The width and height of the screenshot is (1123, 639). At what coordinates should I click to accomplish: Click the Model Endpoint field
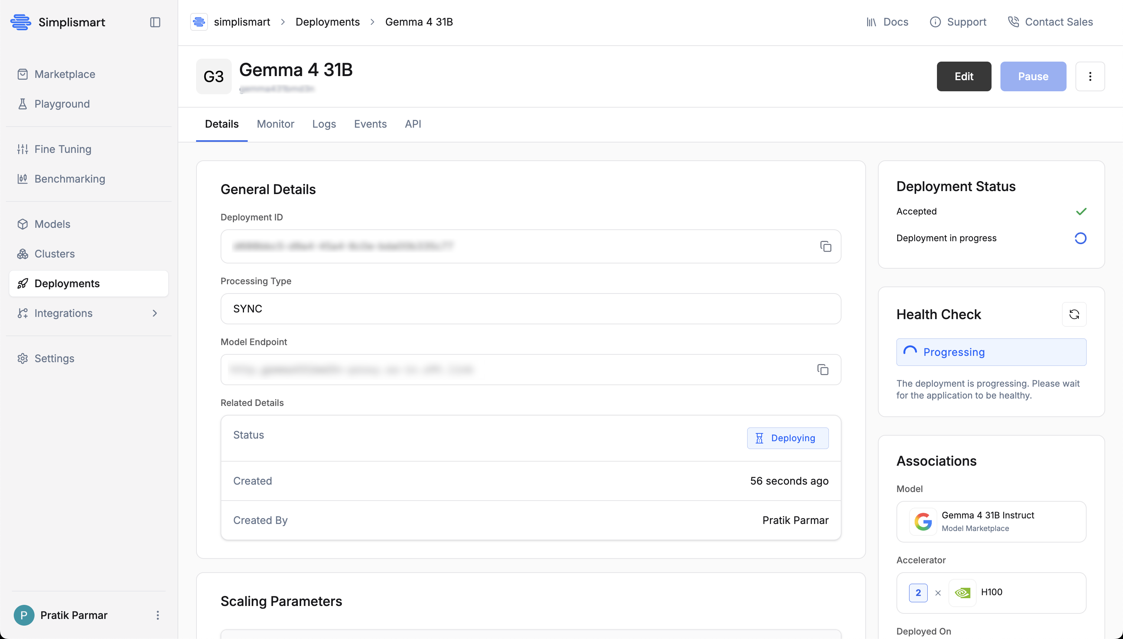pyautogui.click(x=531, y=370)
